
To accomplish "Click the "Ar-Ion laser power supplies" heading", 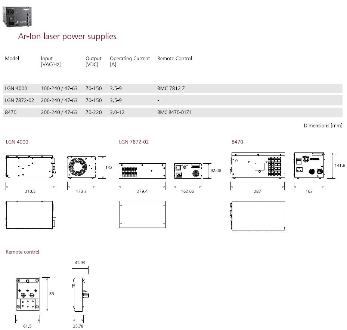I will pos(67,37).
